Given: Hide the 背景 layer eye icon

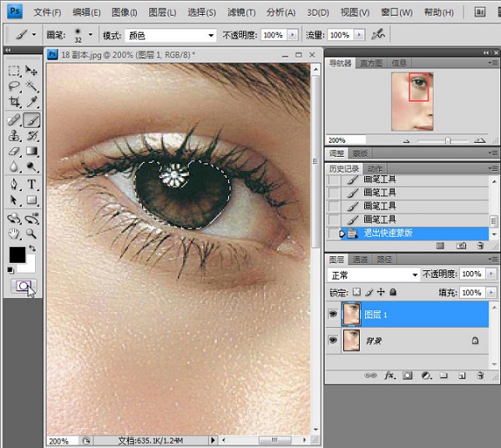Looking at the screenshot, I should (333, 340).
